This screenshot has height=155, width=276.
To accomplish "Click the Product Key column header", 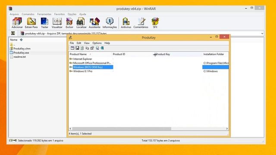I will pos(179,54).
